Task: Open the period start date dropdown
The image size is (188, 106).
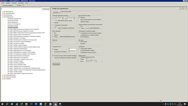Action: click(x=63, y=18)
